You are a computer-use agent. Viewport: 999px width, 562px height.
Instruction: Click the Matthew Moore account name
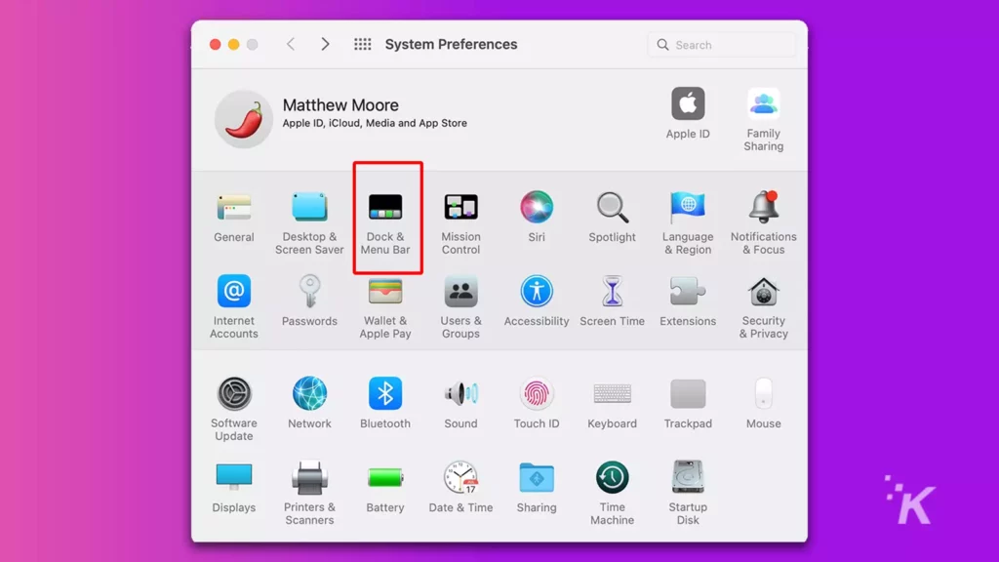point(340,104)
